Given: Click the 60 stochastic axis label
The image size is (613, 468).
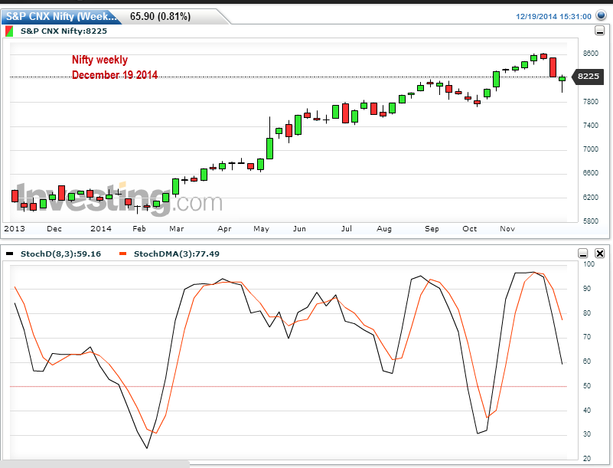Looking at the screenshot, I should click(587, 362).
